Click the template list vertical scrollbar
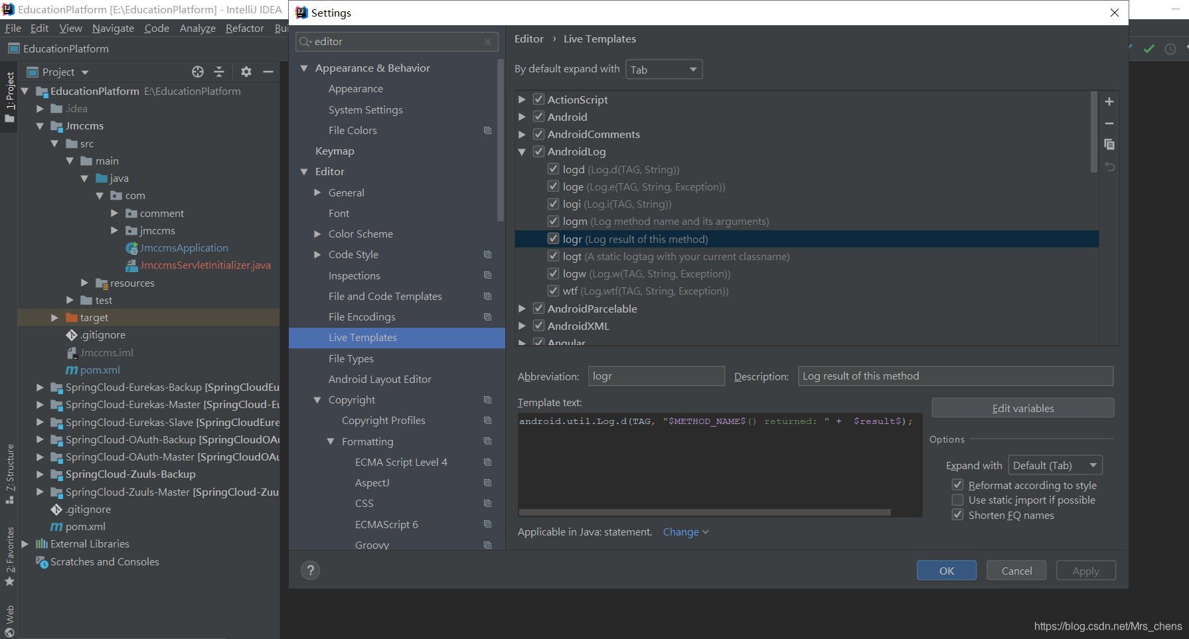The width and height of the screenshot is (1189, 639). [x=1094, y=131]
